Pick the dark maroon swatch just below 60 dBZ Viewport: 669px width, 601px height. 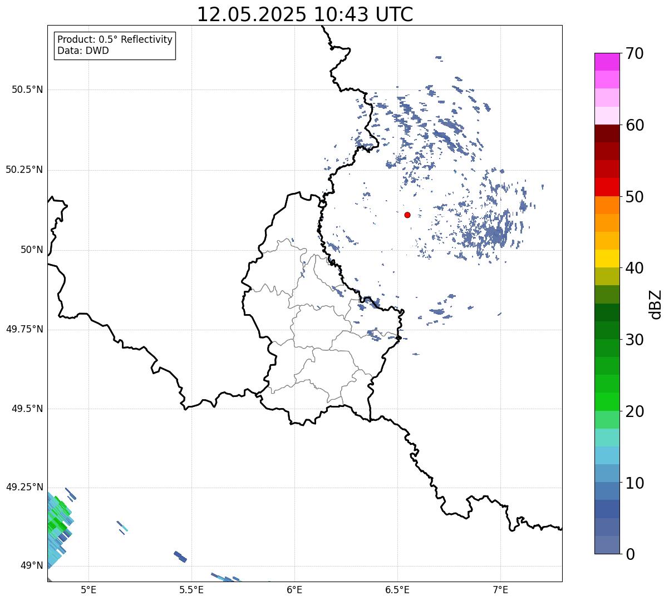tap(607, 133)
